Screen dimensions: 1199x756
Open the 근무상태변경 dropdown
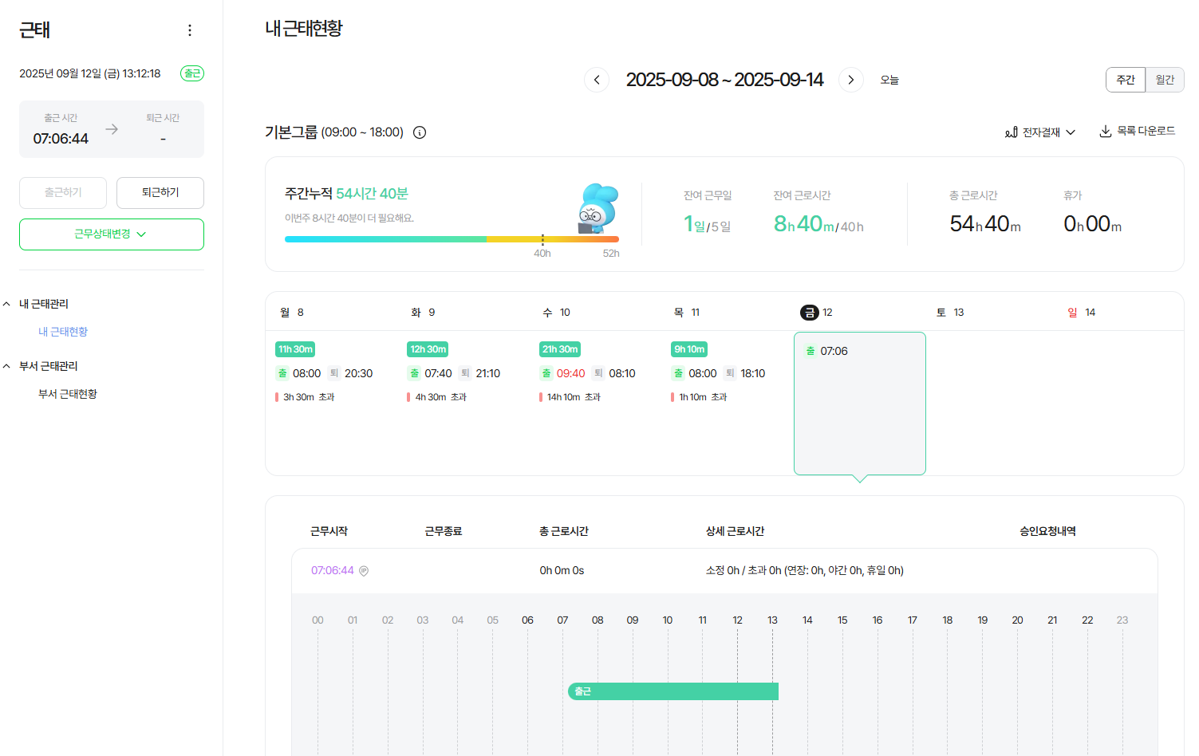111,234
